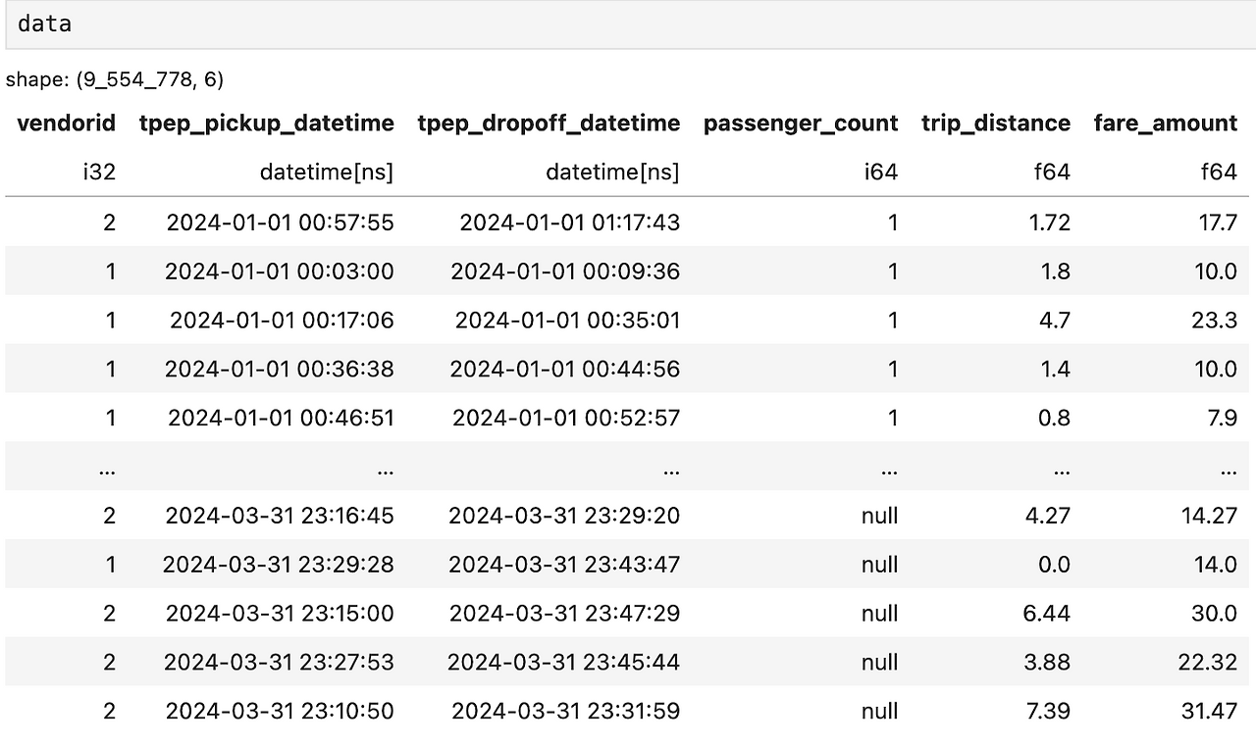Select the tpep_dropoff_datetime column header

point(549,124)
